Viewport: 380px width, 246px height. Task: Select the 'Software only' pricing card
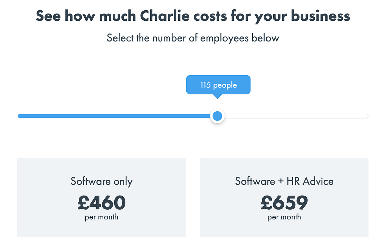(x=101, y=198)
